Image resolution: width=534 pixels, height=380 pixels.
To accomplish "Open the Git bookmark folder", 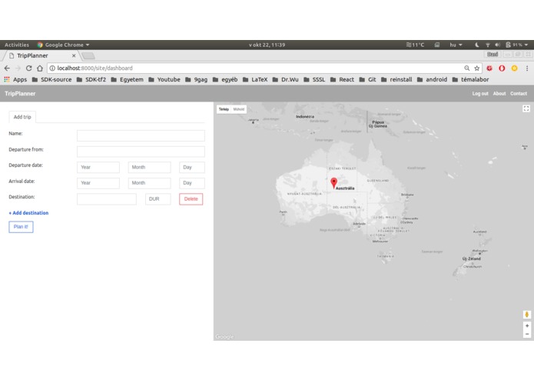I will (367, 79).
